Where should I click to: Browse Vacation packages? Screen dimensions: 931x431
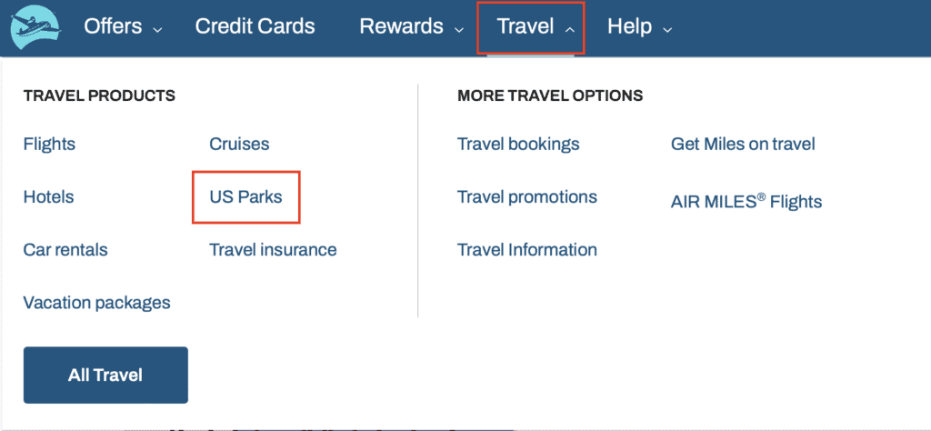click(96, 302)
